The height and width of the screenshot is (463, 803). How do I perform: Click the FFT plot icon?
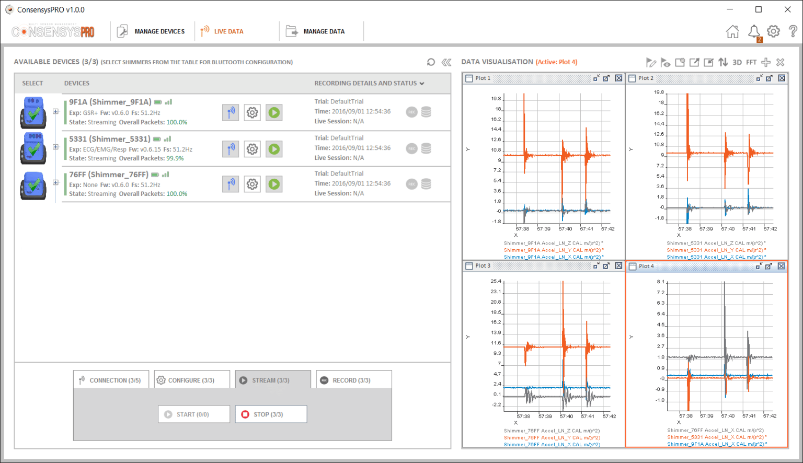coord(751,62)
